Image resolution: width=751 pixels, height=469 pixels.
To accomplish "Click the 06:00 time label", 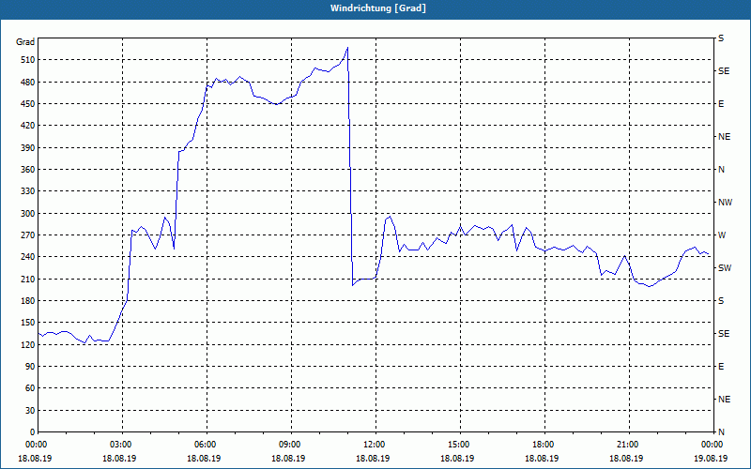I will point(207,444).
